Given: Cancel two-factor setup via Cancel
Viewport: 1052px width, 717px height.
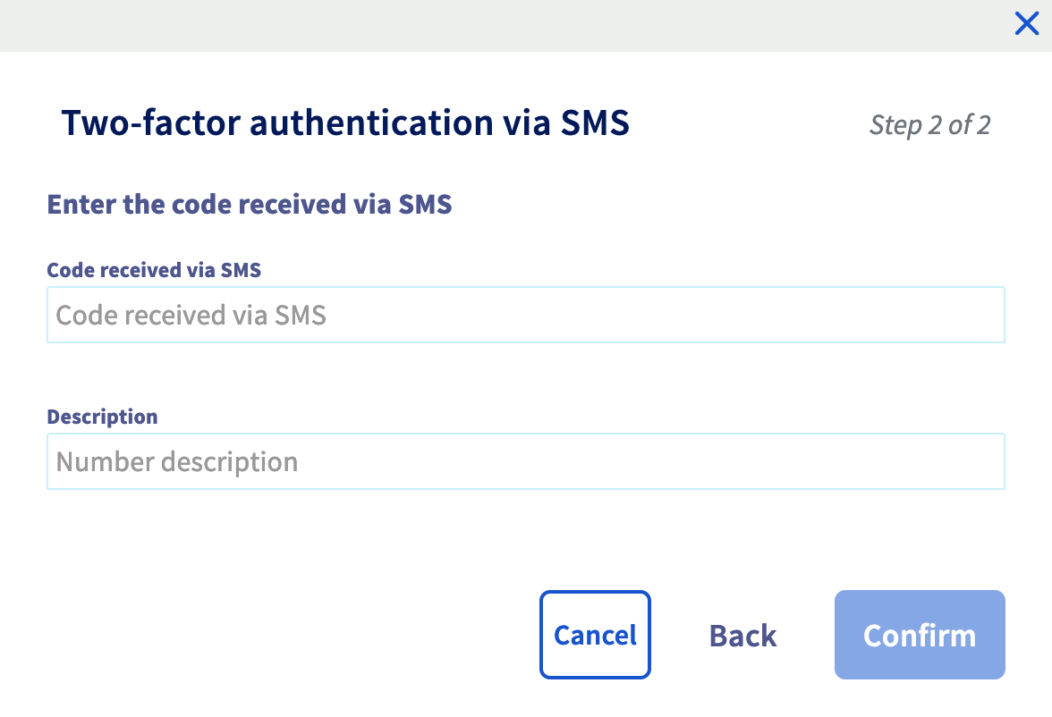Looking at the screenshot, I should pos(595,635).
